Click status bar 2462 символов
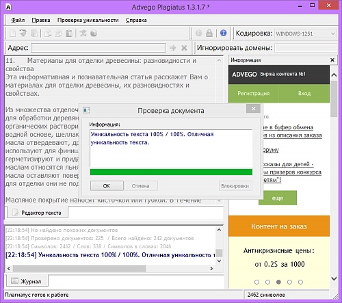Viewport: 342px width, 303px height. click(266, 295)
